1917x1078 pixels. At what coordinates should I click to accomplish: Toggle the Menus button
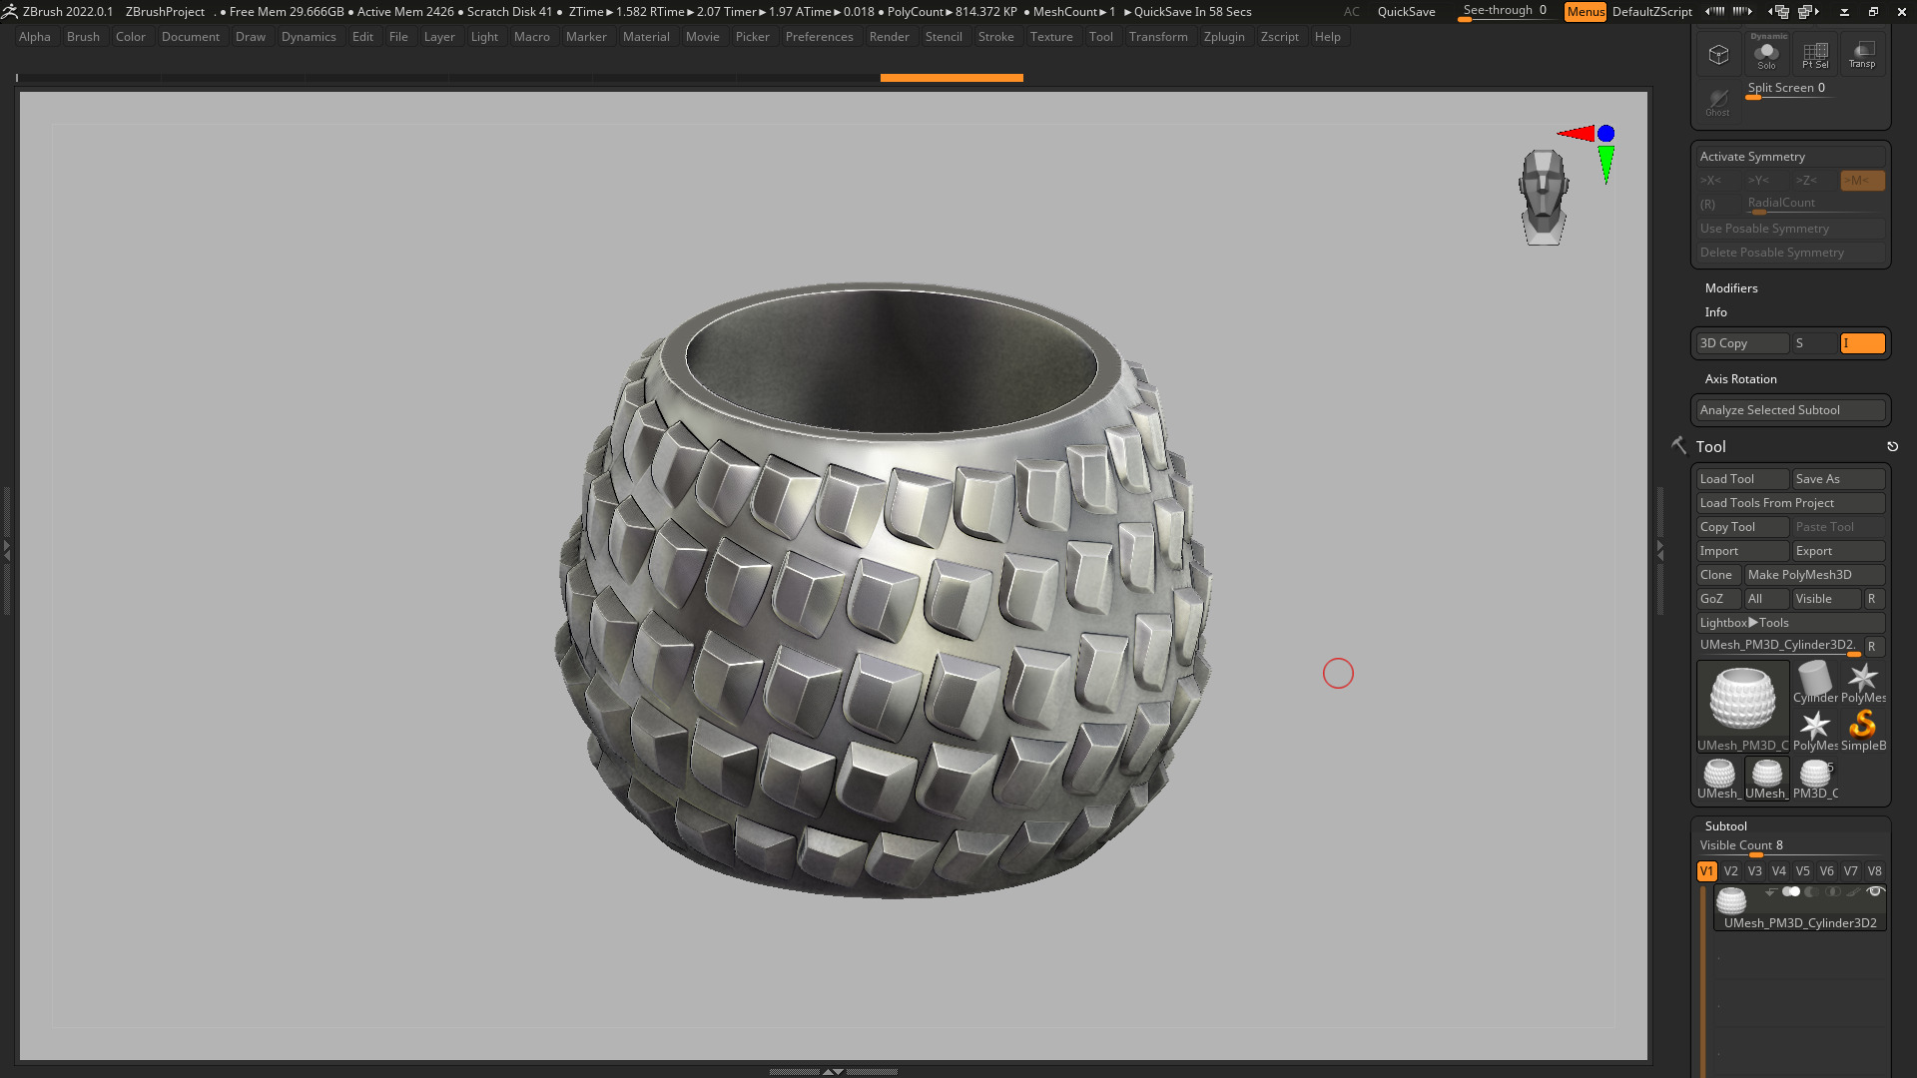[1586, 12]
